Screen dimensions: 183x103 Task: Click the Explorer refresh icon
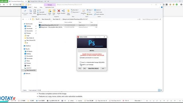coord(140,19)
